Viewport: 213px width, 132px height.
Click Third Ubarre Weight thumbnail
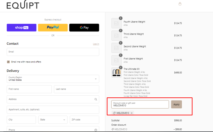tap(117, 36)
